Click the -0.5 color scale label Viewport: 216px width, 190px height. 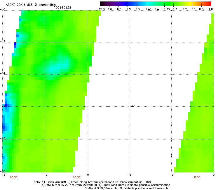click(x=137, y=9)
